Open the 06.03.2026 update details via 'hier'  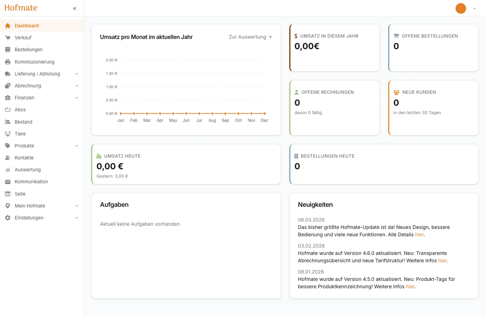click(419, 235)
